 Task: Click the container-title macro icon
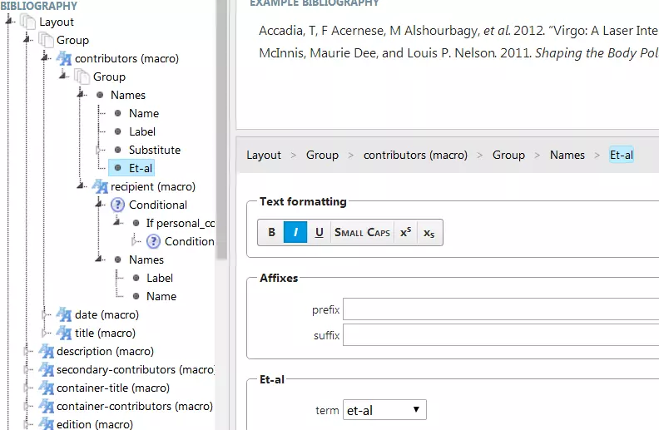tap(46, 388)
